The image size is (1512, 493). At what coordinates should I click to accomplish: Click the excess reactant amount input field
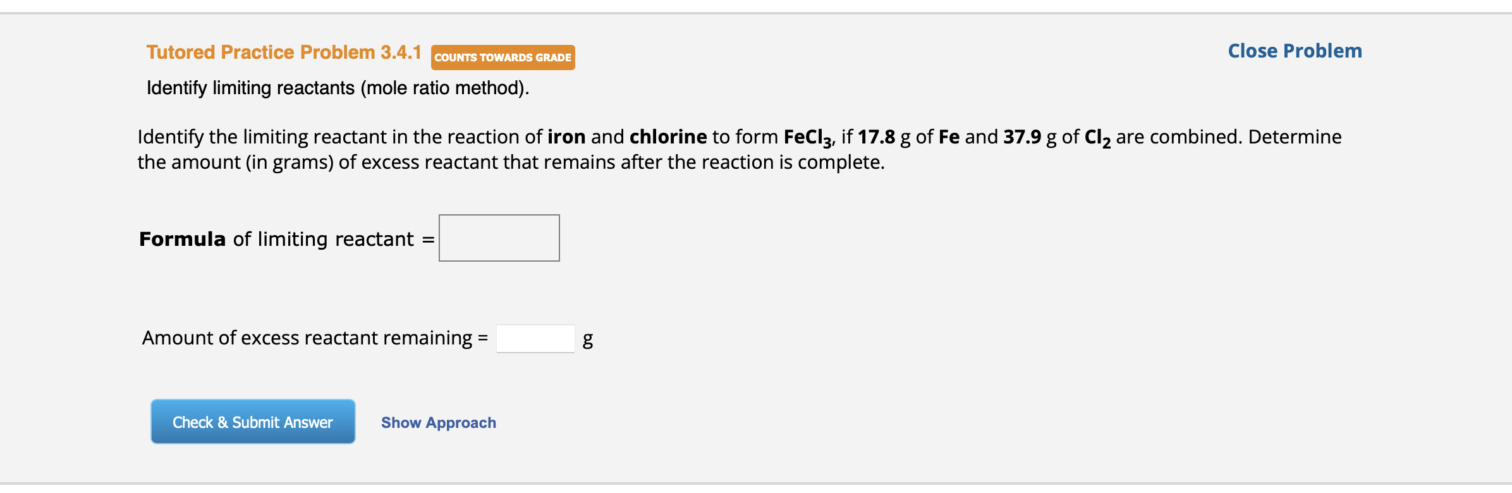point(535,339)
